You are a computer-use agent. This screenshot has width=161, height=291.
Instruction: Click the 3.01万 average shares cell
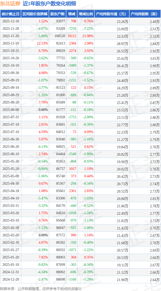tap(154, 58)
